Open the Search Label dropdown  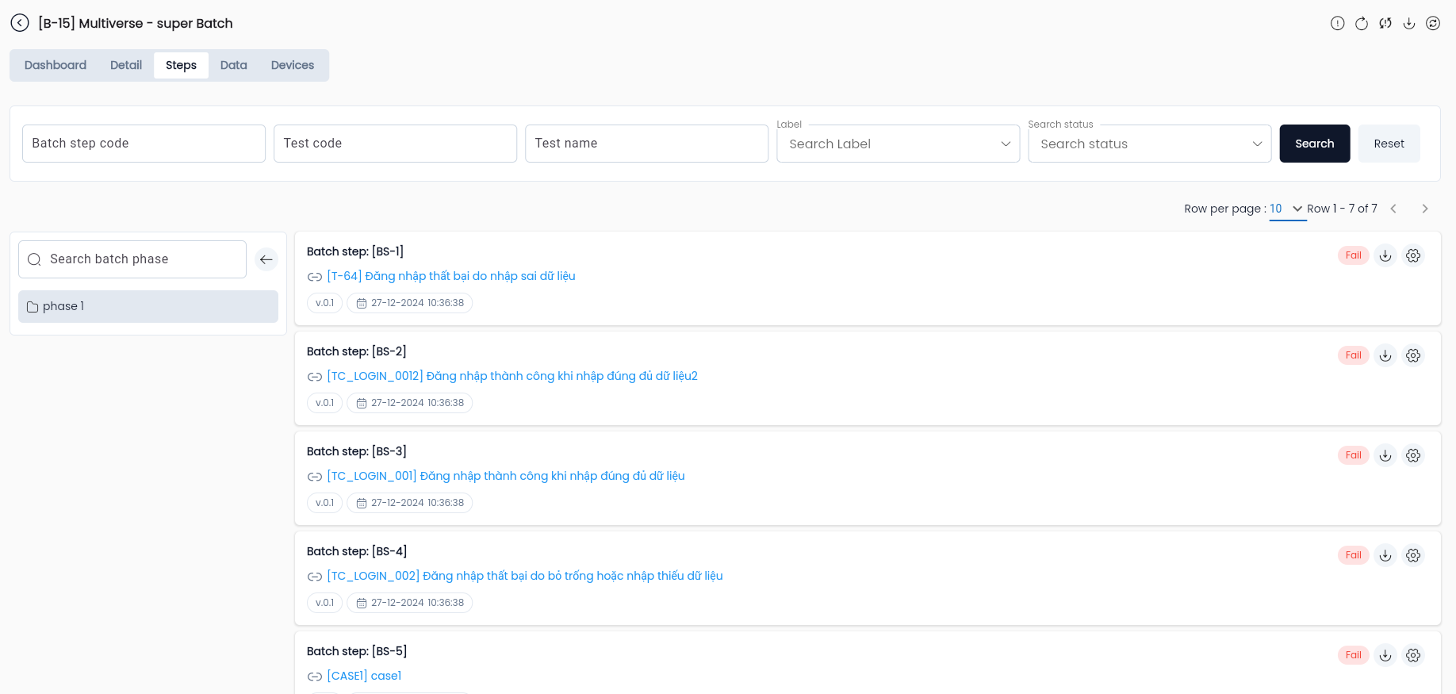[x=899, y=144]
